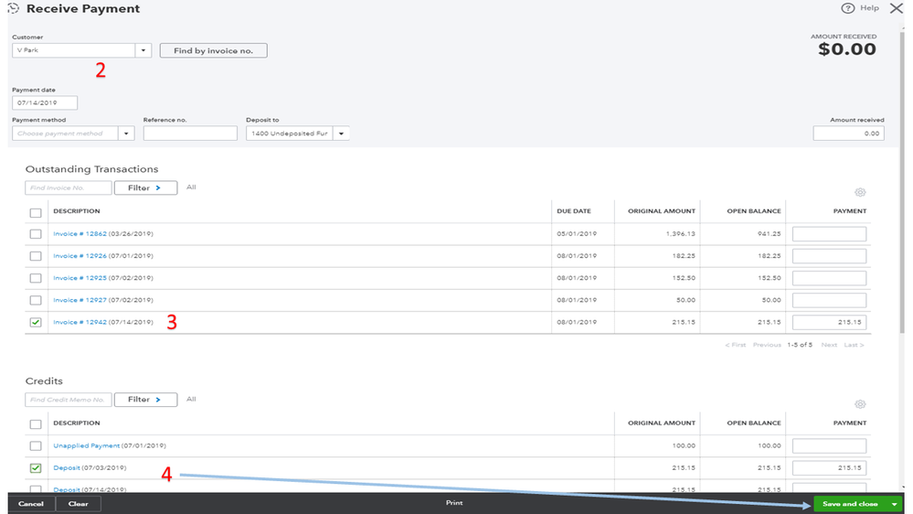Close the Receive Payment window

pos(897,8)
